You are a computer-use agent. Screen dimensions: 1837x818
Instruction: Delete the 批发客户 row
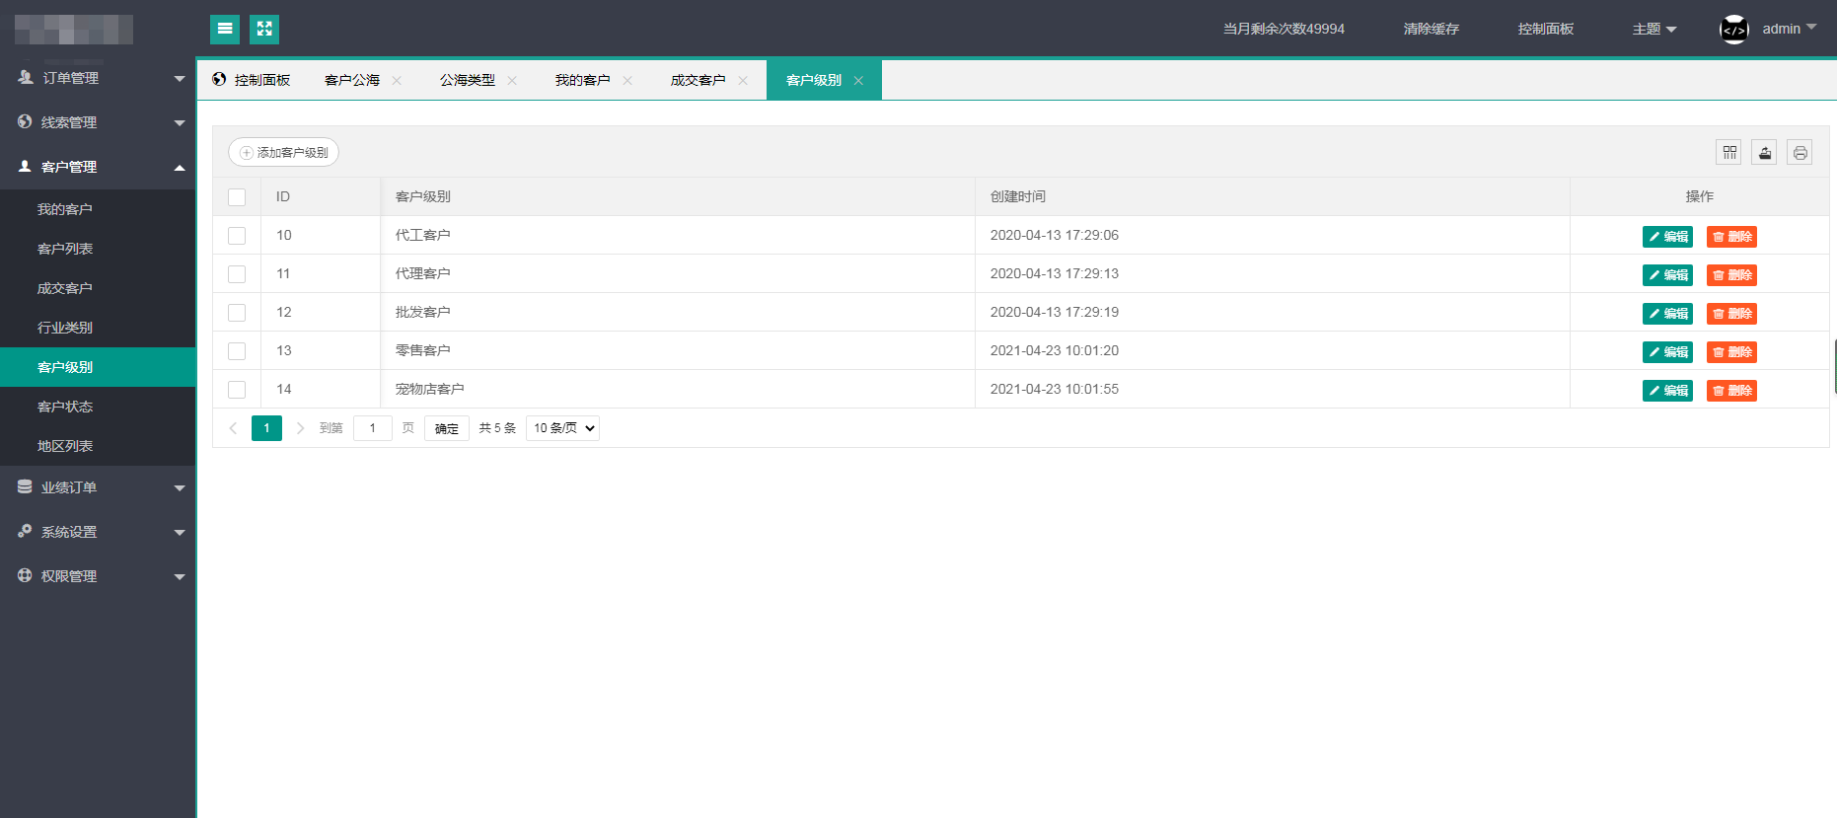[x=1731, y=314]
